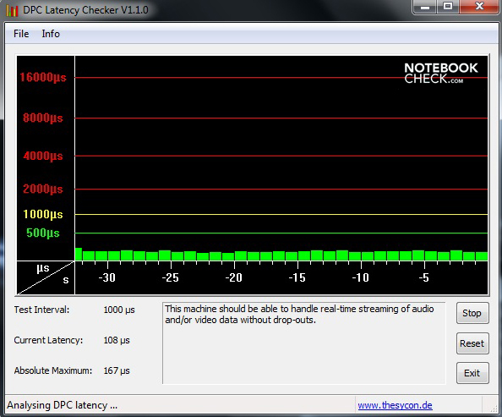Open the Info menu
This screenshot has height=417, width=502.
(x=51, y=34)
